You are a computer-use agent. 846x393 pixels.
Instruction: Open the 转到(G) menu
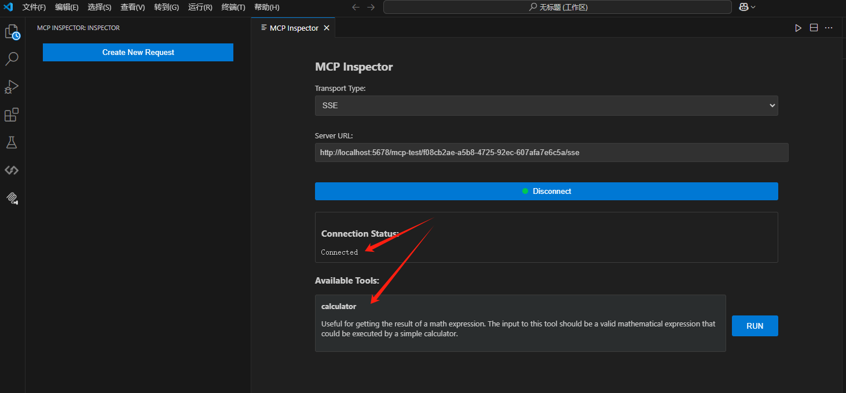(x=166, y=7)
